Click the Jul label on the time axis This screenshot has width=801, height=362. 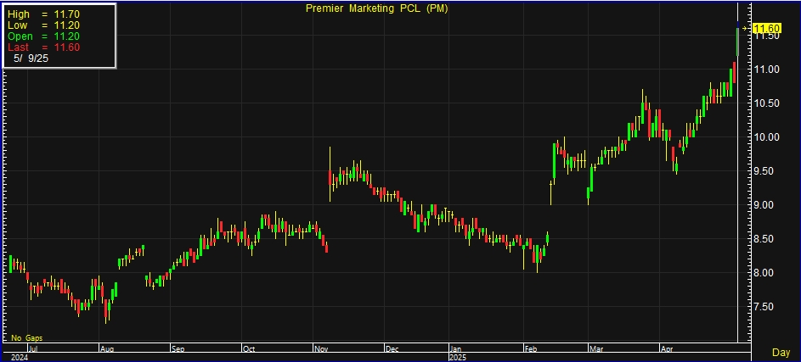pyautogui.click(x=34, y=350)
